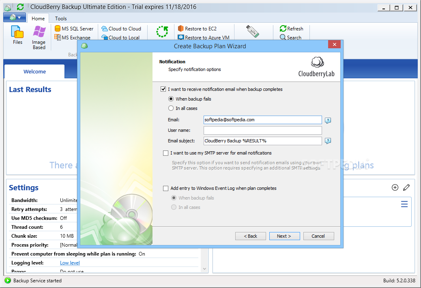This screenshot has height=288, width=421.
Task: Click the Bandwidth setting label
Action: 24,200
